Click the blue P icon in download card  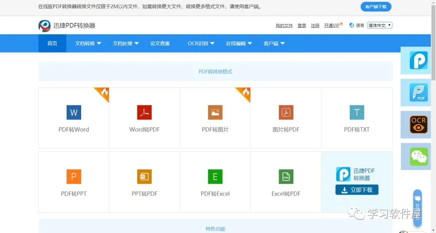click(x=343, y=174)
